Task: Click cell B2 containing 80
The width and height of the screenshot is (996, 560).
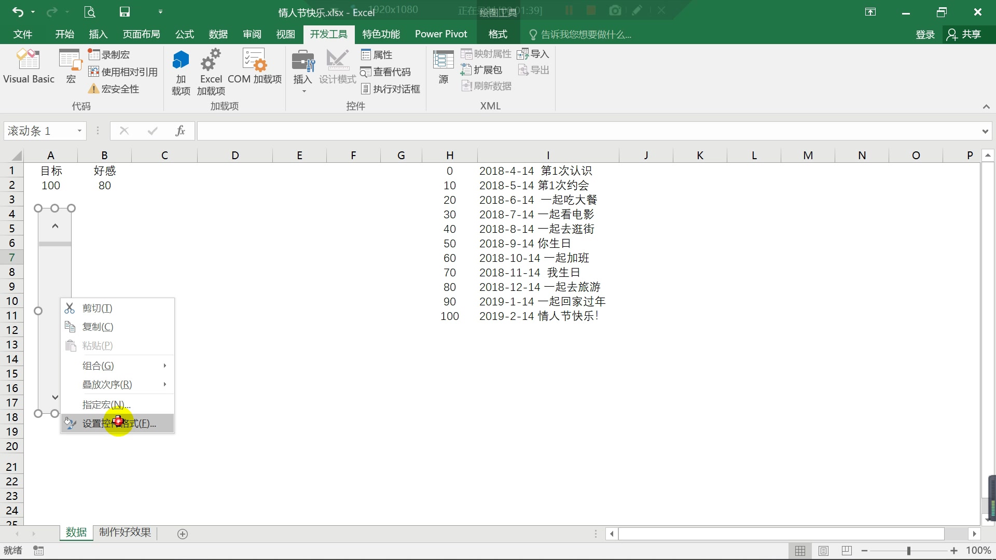Action: 104,186
